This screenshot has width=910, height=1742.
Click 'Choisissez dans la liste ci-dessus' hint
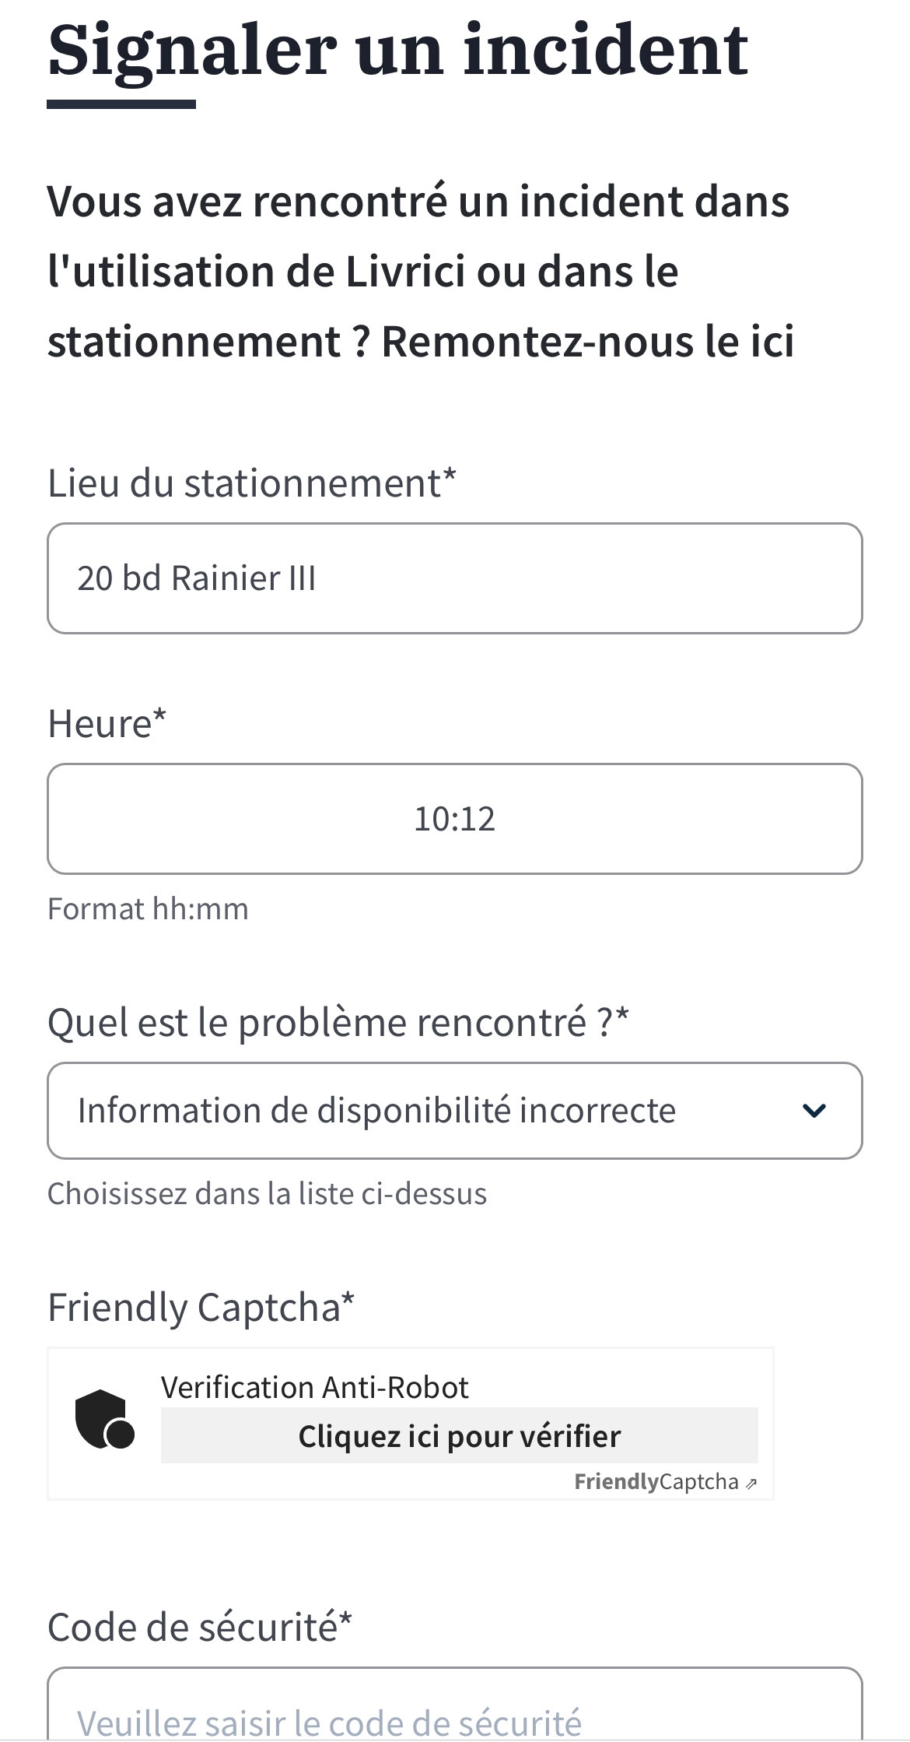tap(267, 1194)
